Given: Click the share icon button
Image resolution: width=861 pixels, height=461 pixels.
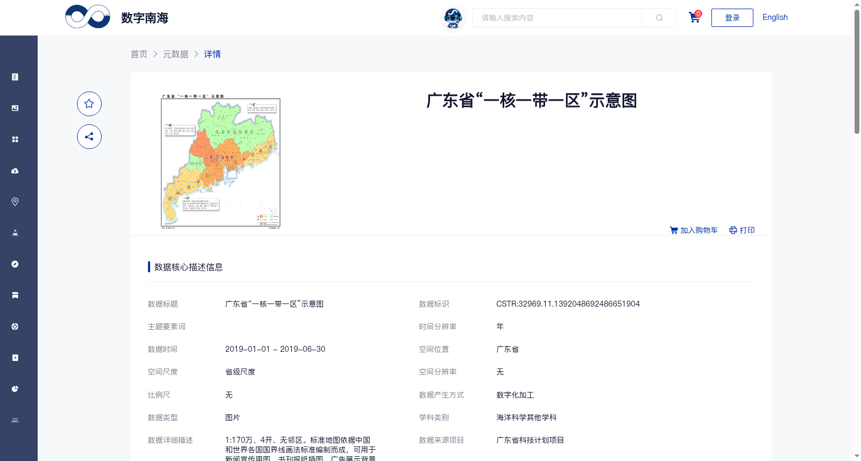Looking at the screenshot, I should pyautogui.click(x=89, y=137).
